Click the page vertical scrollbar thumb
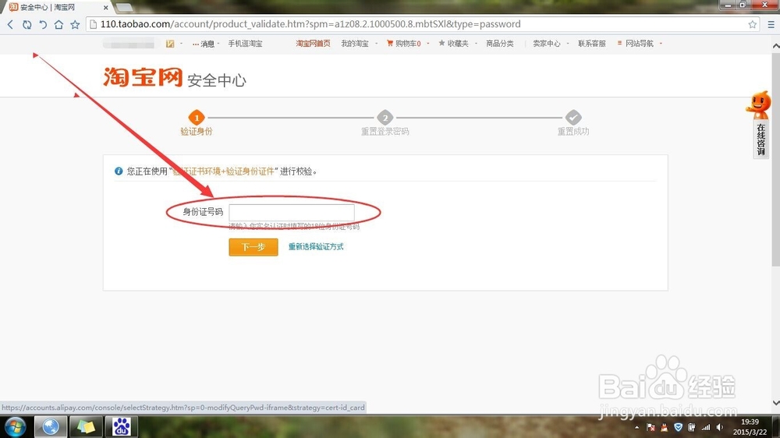This screenshot has height=438, width=780. 775,159
